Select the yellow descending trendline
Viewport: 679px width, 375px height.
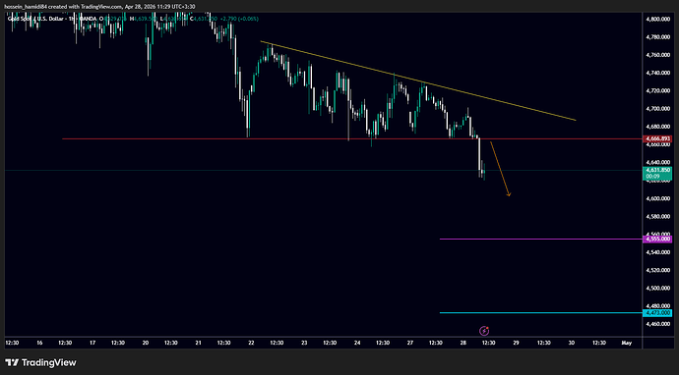click(418, 80)
